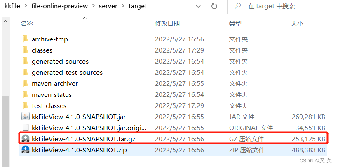Go to the kkfile breadcrumb folder
This screenshot has height=167, width=338.
click(x=12, y=6)
